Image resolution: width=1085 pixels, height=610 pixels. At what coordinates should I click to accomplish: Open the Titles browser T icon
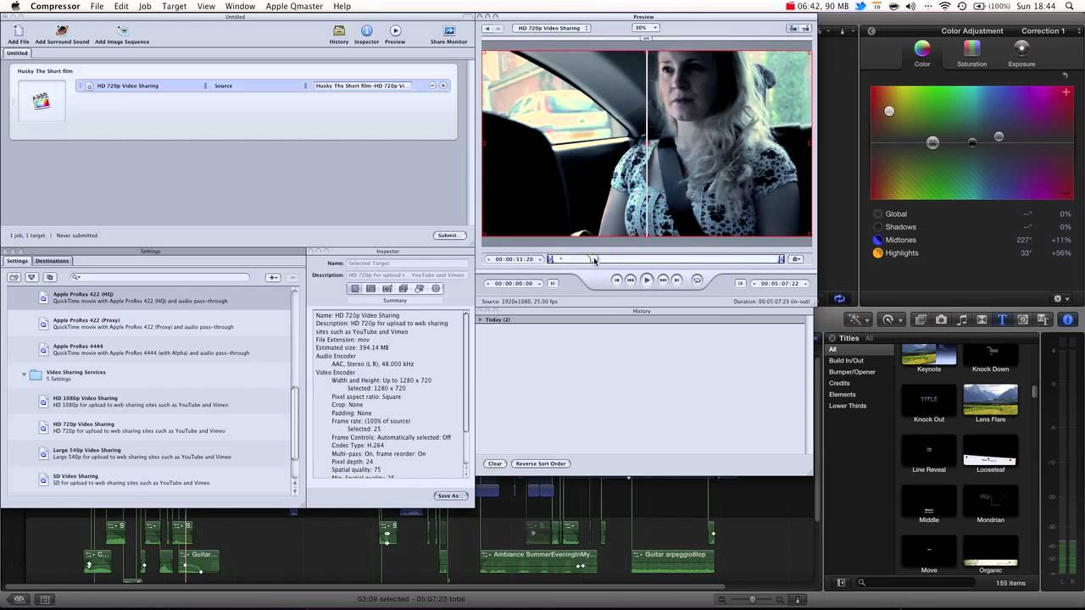pyautogui.click(x=1002, y=319)
